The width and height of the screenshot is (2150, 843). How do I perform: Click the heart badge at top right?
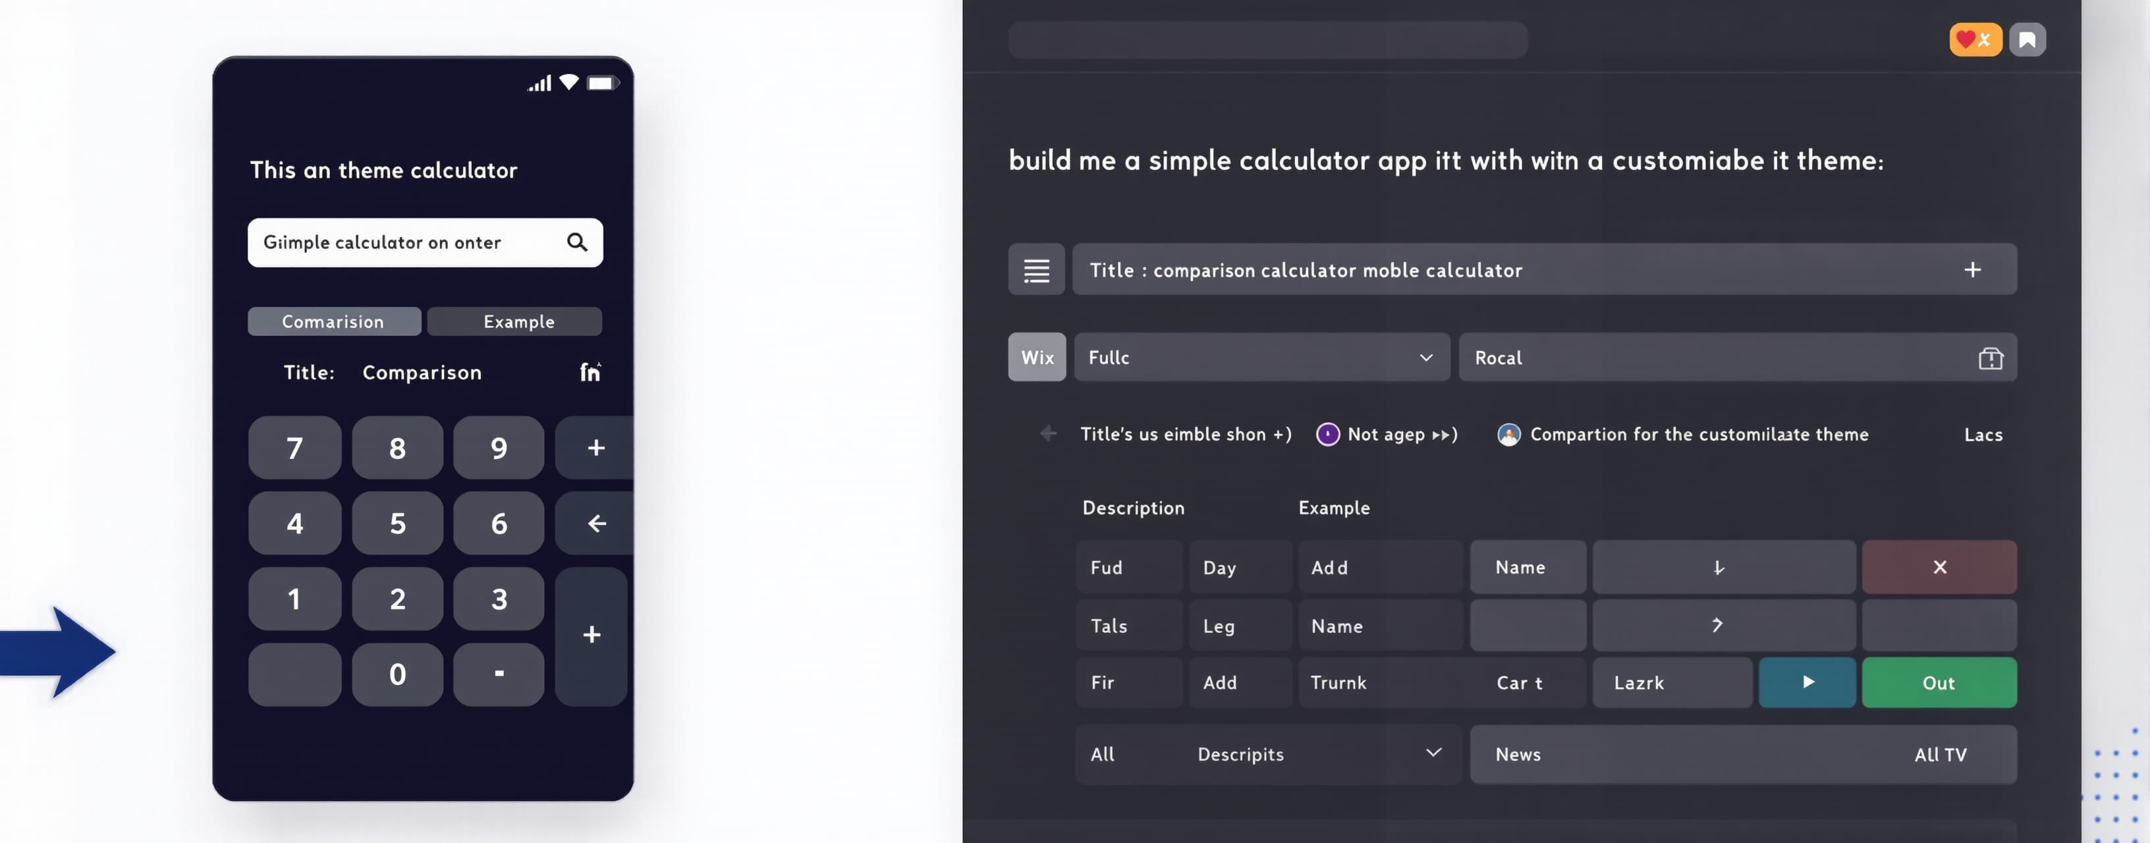pyautogui.click(x=1975, y=40)
